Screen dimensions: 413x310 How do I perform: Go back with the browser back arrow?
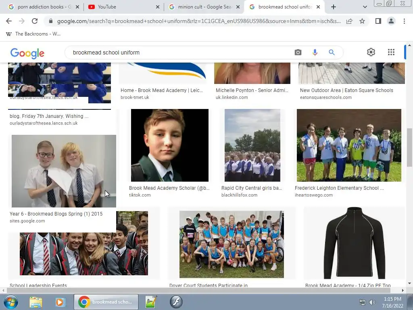[9, 21]
